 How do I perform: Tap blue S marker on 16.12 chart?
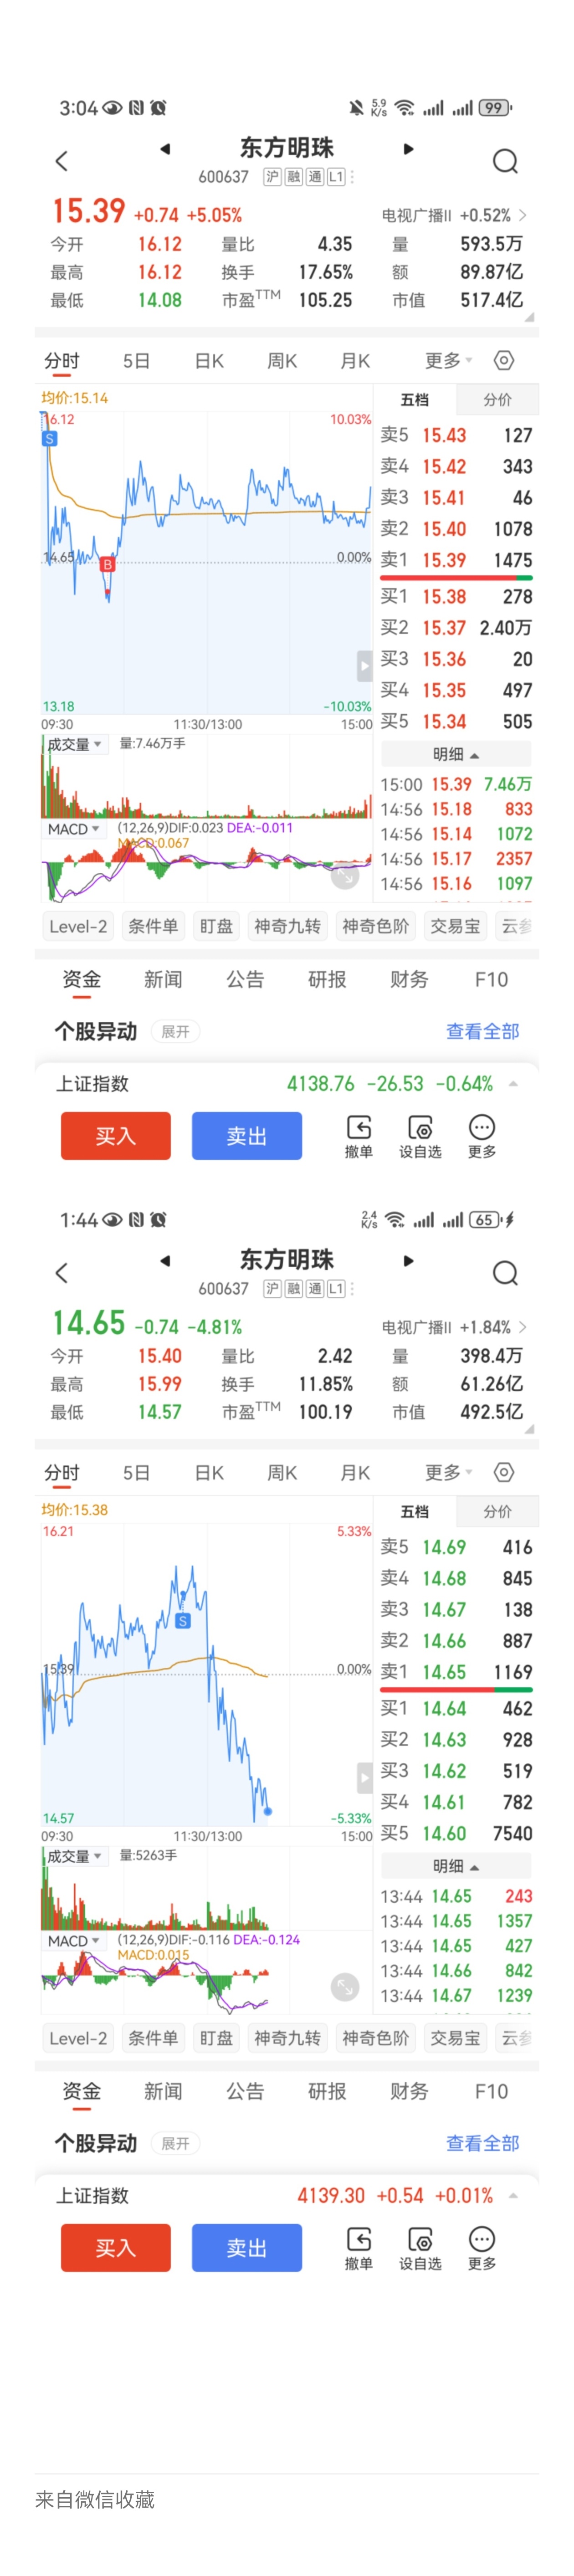[x=49, y=438]
